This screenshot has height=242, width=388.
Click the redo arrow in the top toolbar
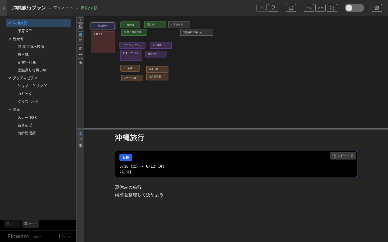320,8
